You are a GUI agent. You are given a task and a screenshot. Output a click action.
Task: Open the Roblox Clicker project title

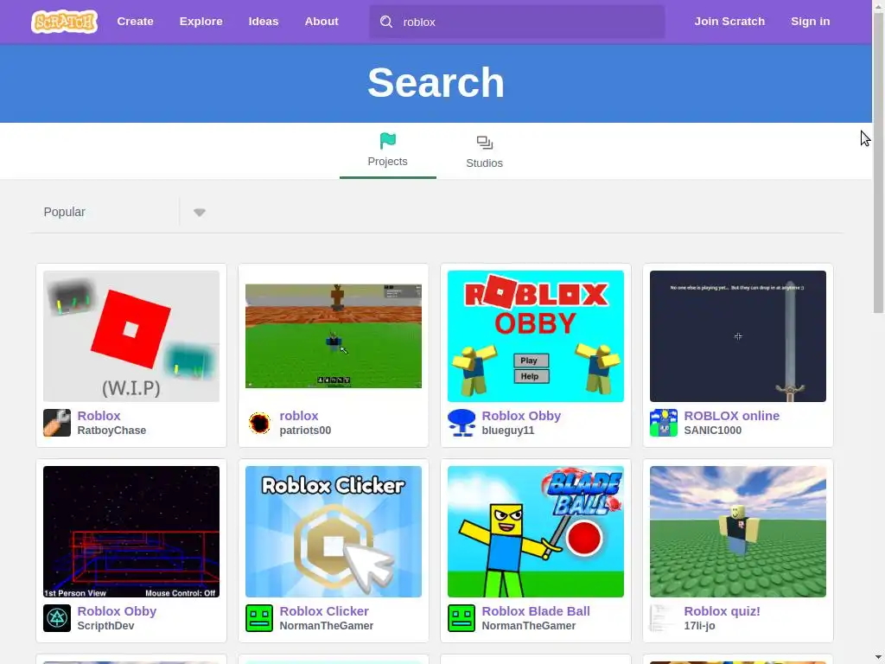[324, 611]
